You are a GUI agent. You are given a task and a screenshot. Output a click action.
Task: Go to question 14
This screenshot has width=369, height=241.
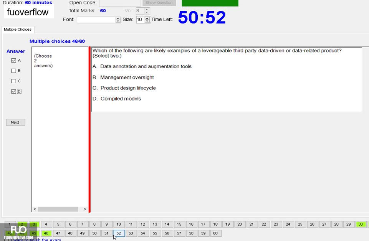[167, 224]
